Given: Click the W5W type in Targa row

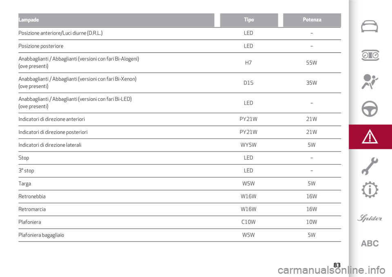Looking at the screenshot, I should 249,184.
